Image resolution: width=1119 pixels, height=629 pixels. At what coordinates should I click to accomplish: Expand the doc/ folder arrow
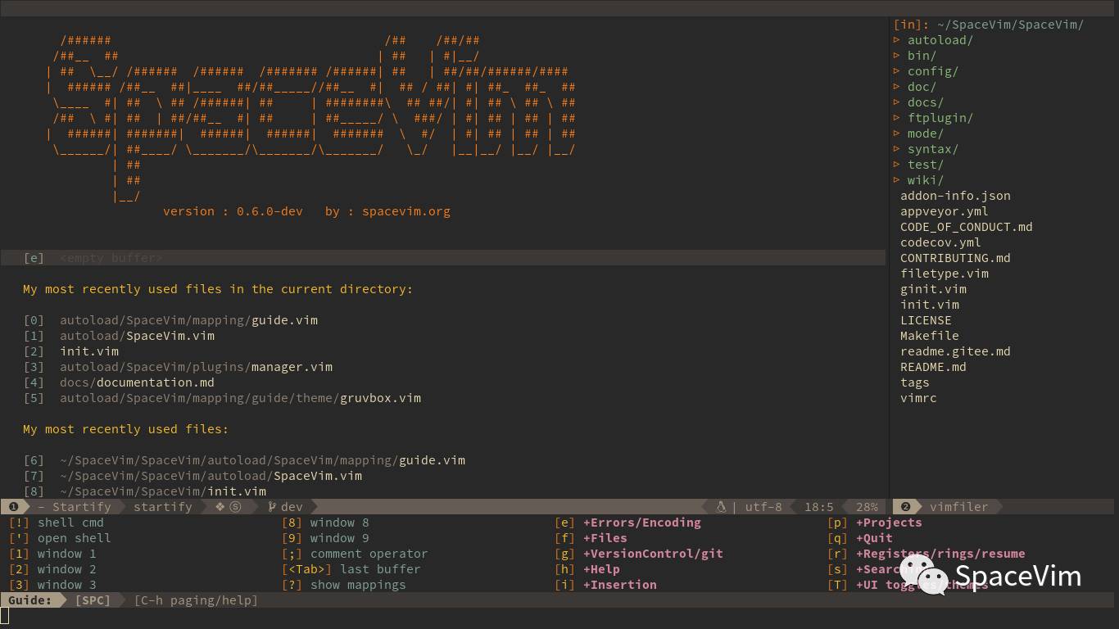(x=897, y=87)
